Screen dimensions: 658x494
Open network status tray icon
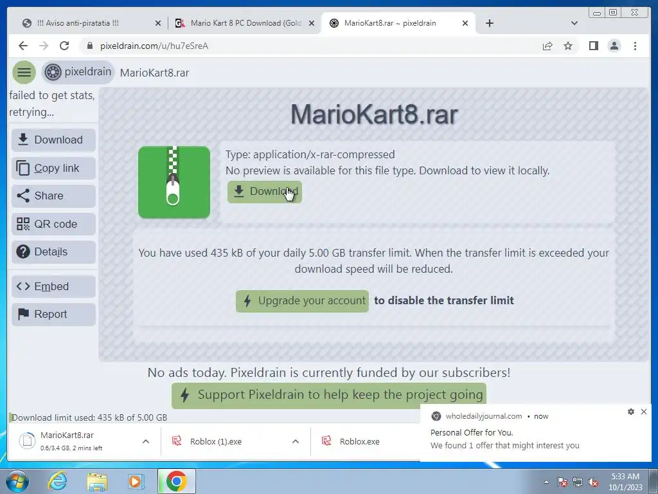578,482
